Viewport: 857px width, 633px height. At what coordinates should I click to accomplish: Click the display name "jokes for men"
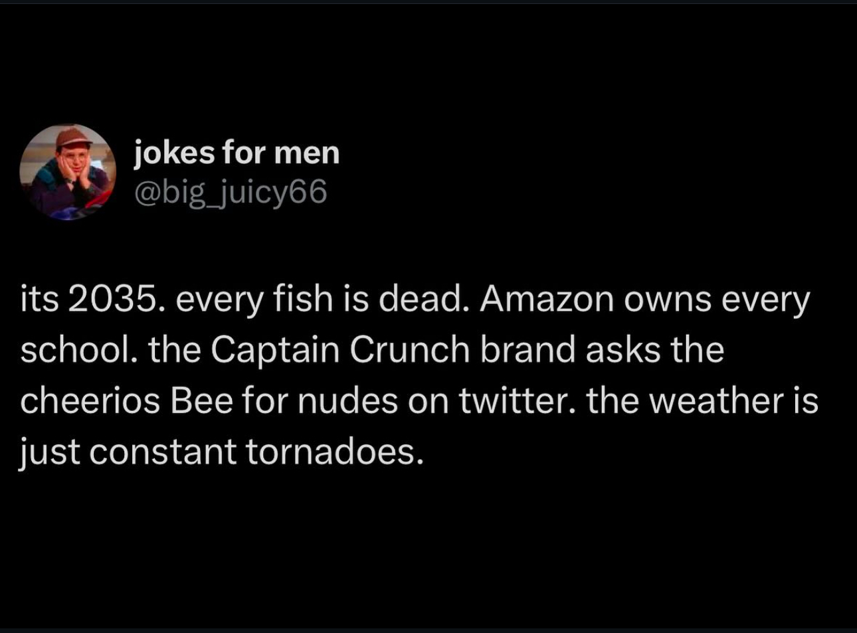[237, 153]
